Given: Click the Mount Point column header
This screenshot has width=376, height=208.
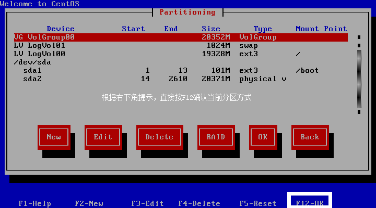Looking at the screenshot, I should tap(321, 29).
